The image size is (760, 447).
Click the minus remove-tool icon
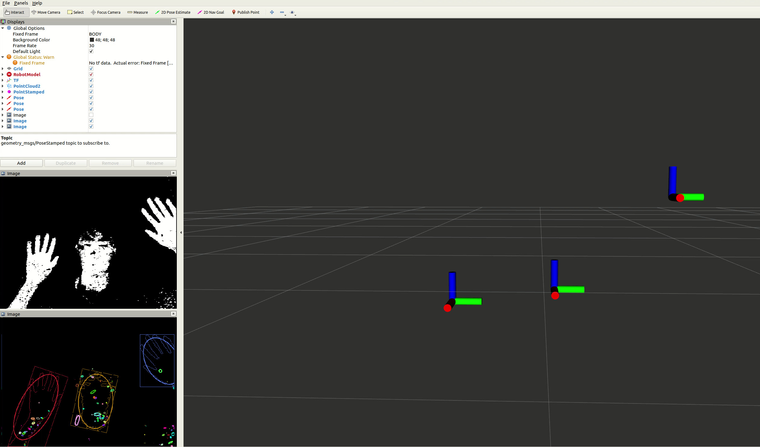[x=282, y=12]
